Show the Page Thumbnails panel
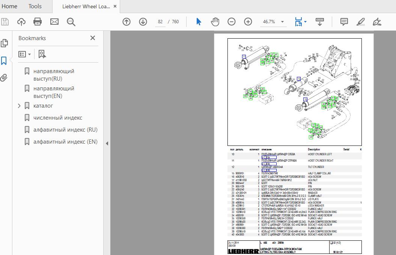 tap(4, 43)
